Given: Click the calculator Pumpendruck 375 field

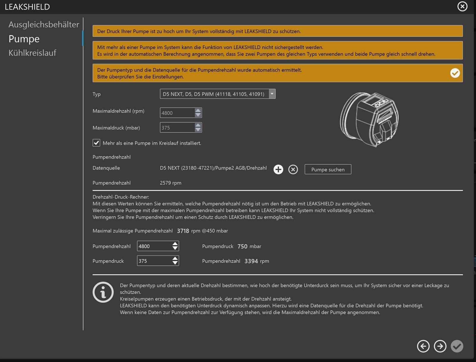Looking at the screenshot, I should 154,261.
